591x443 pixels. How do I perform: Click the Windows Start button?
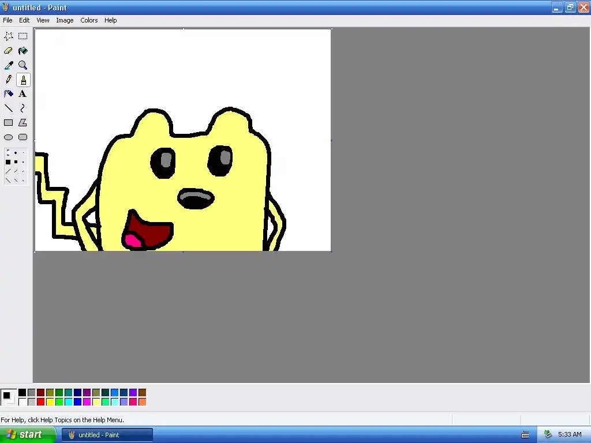(27, 435)
